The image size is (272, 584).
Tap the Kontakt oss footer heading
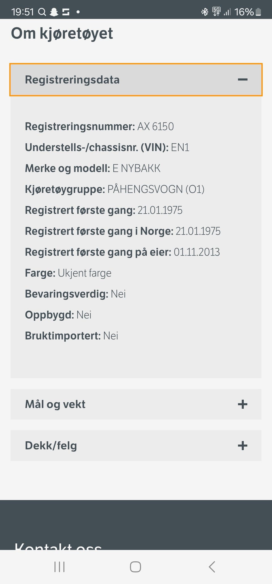58,546
